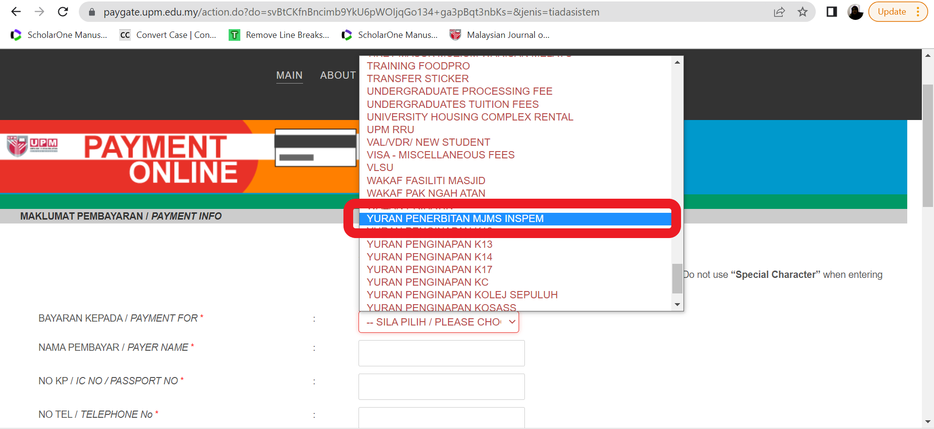The image size is (934, 429).
Task: Open Convert Case bookmark
Action: tap(168, 35)
